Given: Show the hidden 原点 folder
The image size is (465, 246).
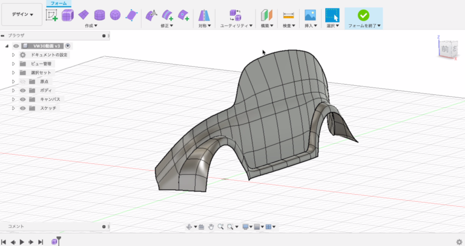Looking at the screenshot, I should 23,81.
